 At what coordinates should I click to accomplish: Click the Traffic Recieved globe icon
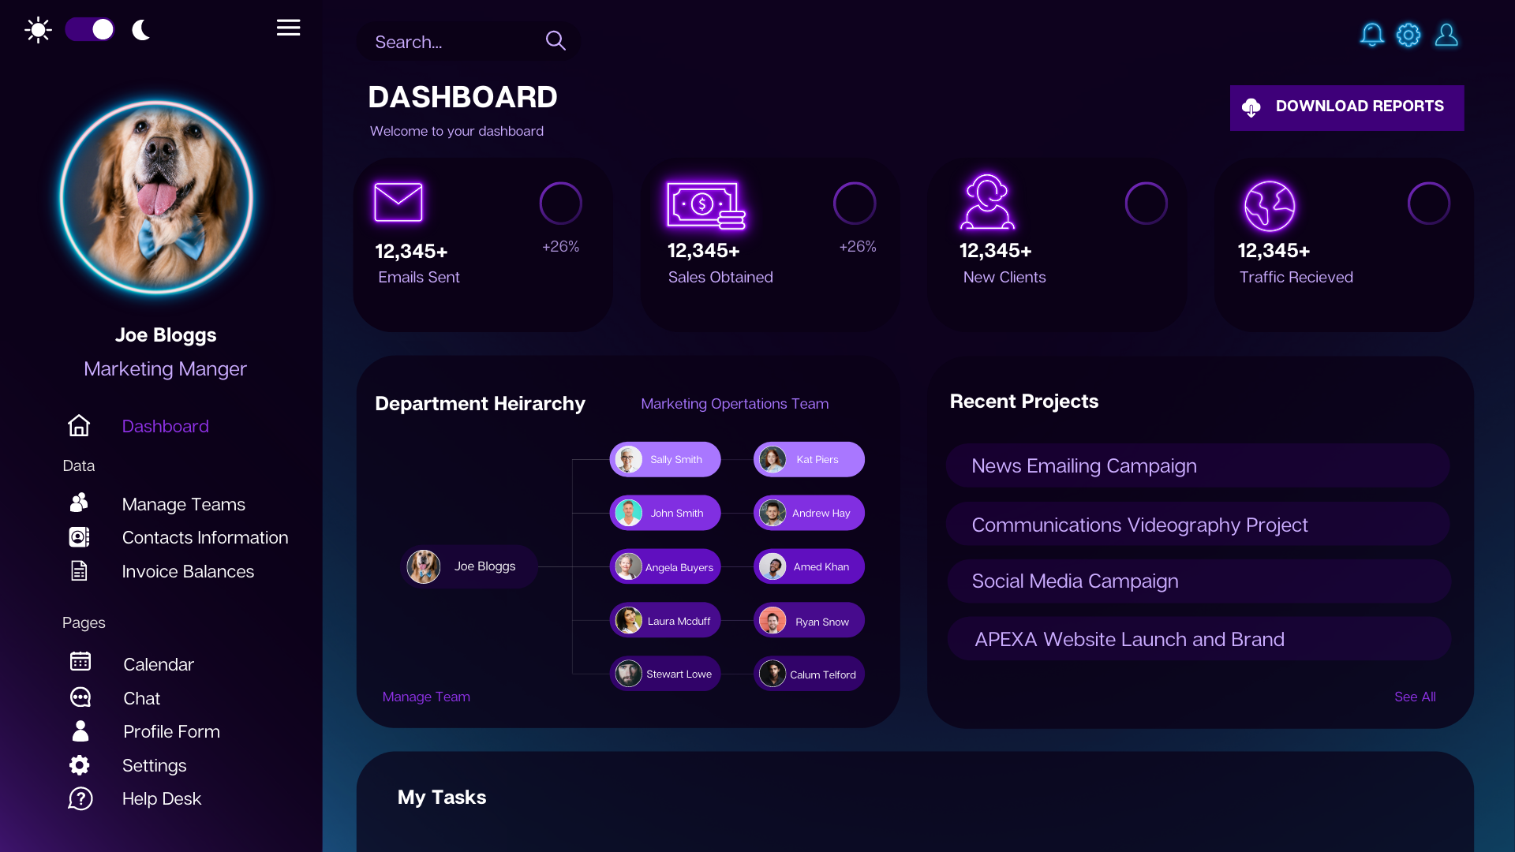(x=1270, y=206)
